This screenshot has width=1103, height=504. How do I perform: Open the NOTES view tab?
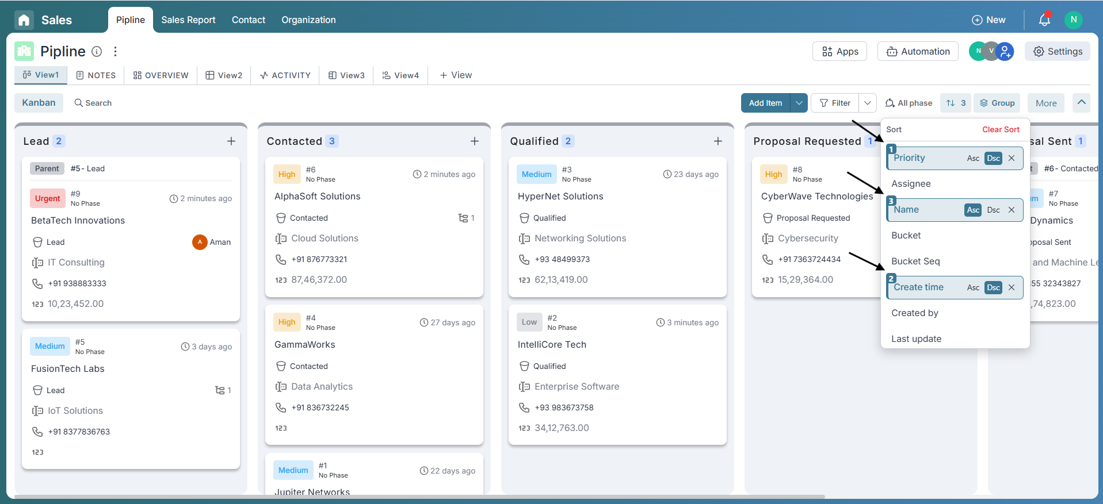[96, 75]
